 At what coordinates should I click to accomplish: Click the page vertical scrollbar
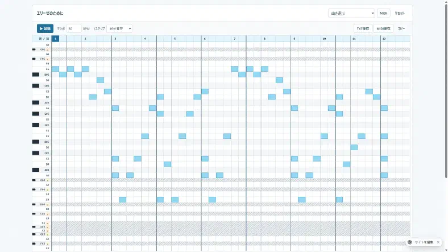(x=446, y=92)
